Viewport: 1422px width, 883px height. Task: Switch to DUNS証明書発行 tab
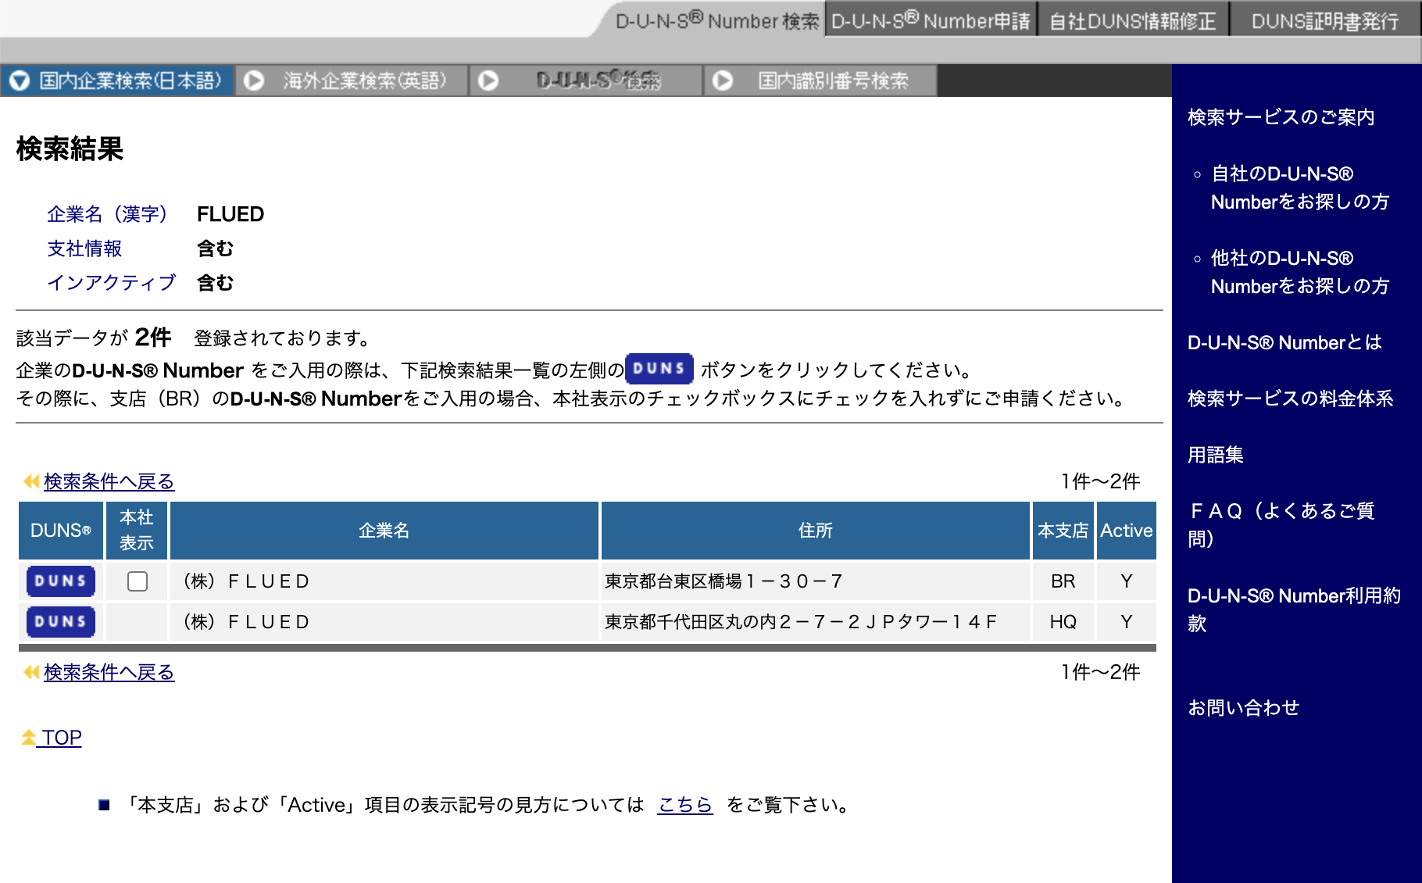pos(1325,20)
